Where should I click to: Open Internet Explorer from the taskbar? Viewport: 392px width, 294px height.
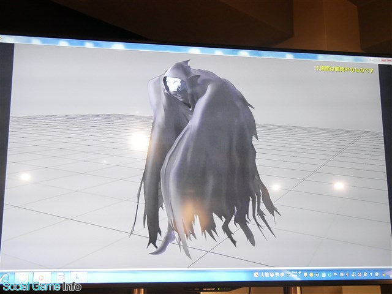click(x=4, y=277)
